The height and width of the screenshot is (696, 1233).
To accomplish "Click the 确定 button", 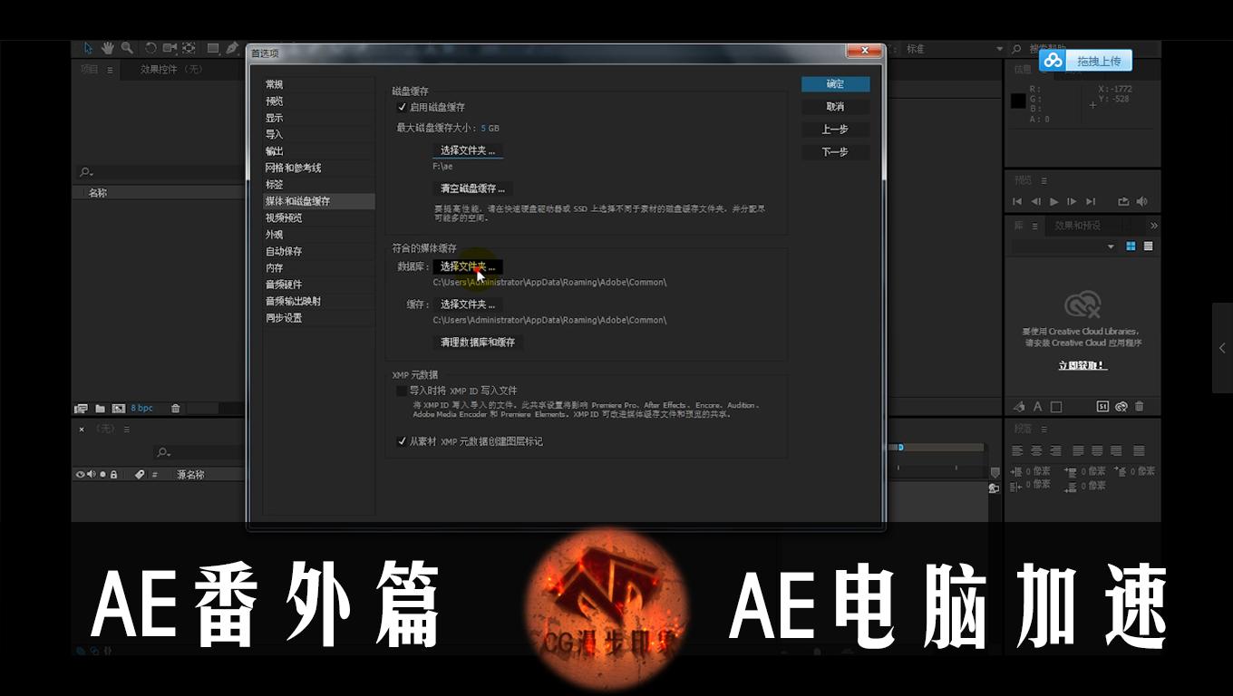I will coord(835,84).
